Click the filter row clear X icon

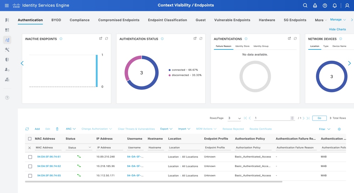pyautogui.click(x=29, y=148)
